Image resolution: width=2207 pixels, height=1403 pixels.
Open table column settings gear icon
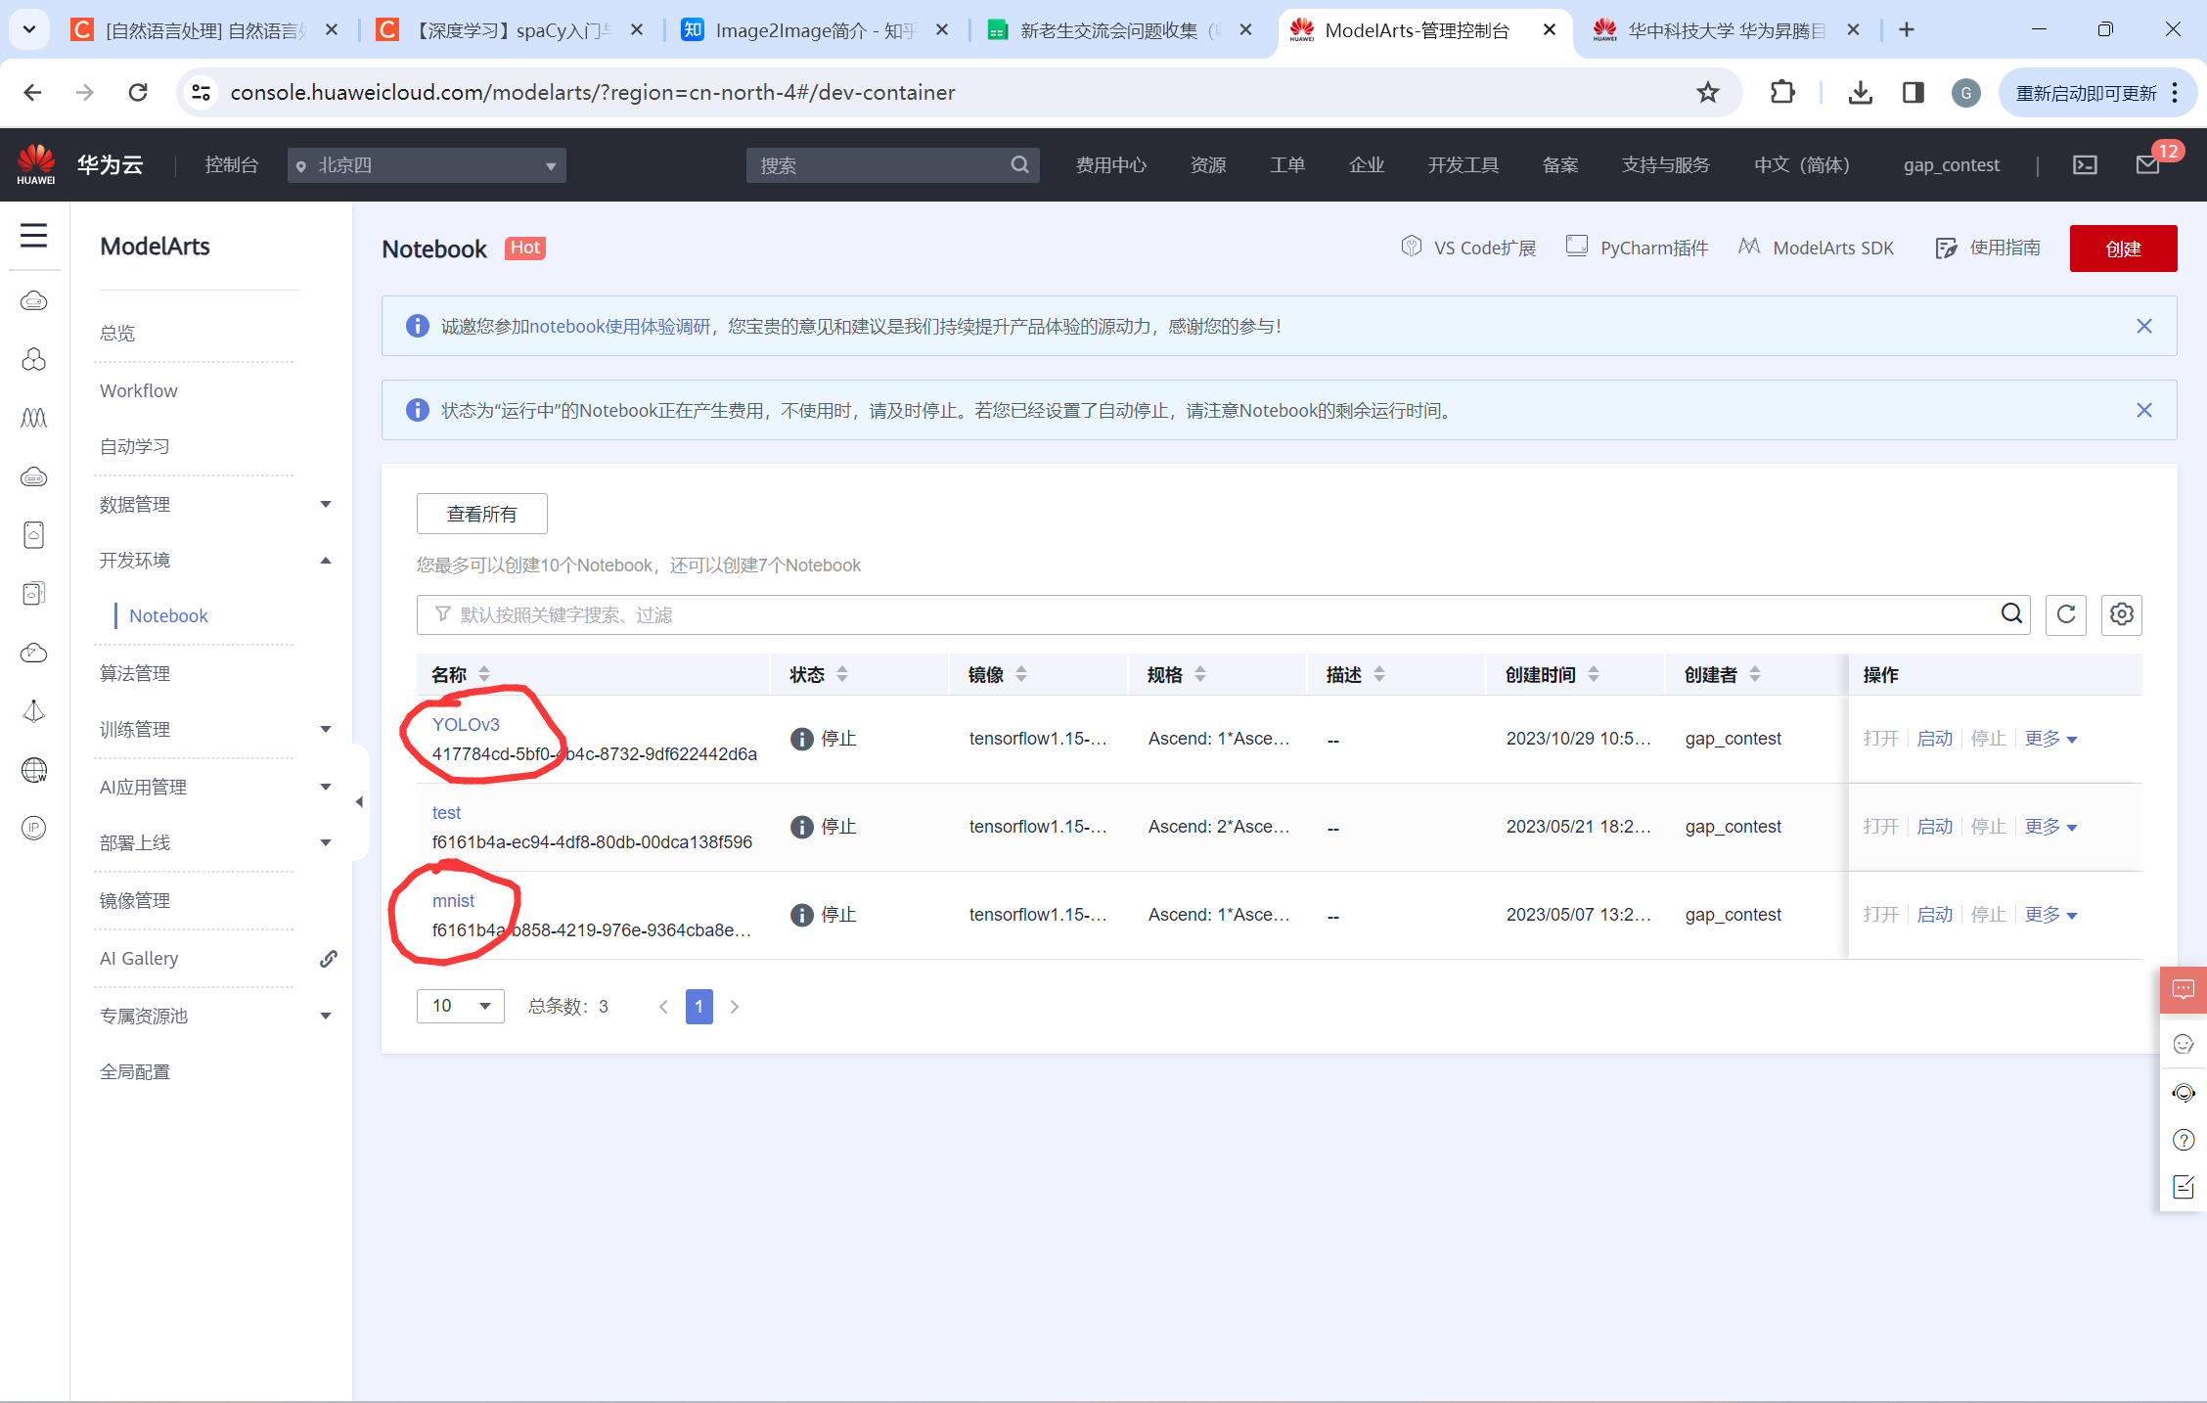[x=2121, y=614]
